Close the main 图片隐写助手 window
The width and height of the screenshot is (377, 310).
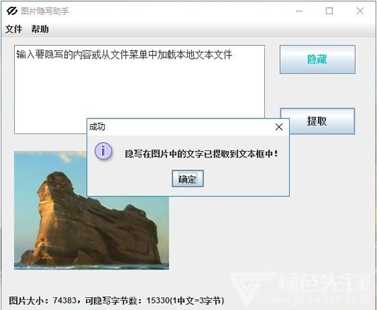pyautogui.click(x=360, y=11)
